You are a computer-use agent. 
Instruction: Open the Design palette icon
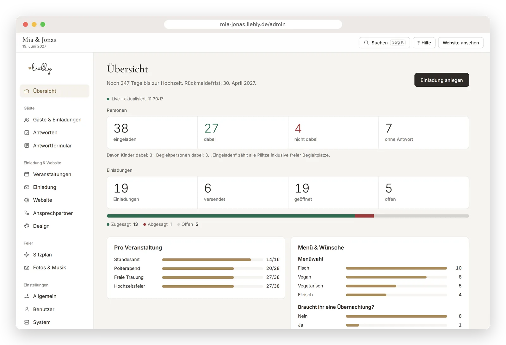(27, 226)
